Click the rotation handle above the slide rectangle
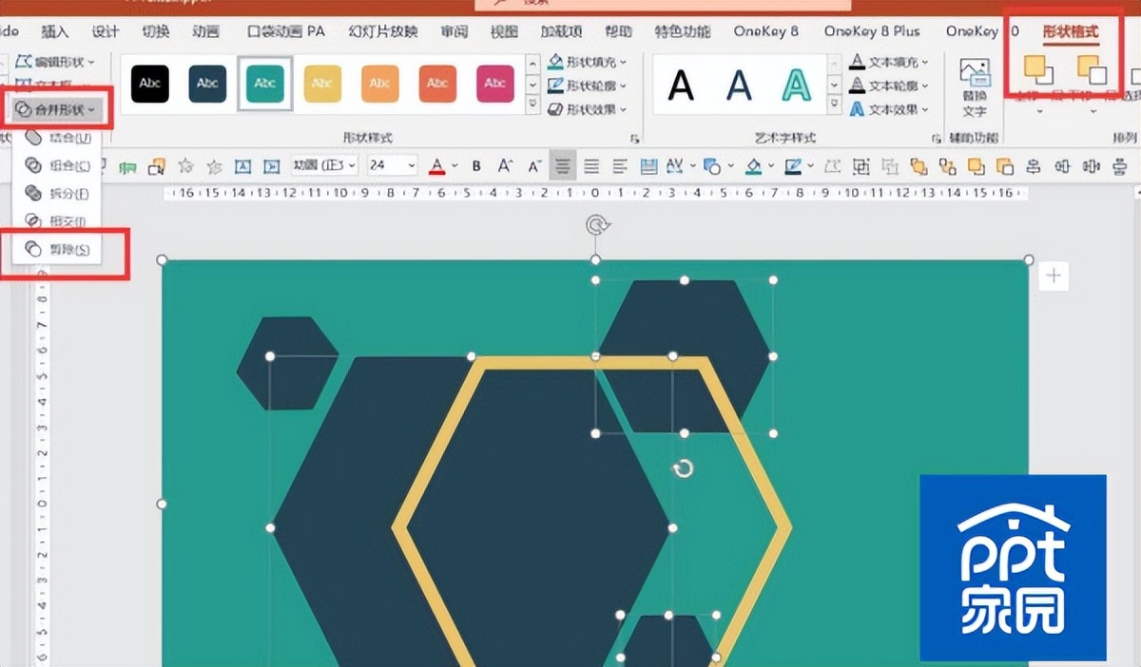This screenshot has height=667, width=1141. [x=596, y=225]
